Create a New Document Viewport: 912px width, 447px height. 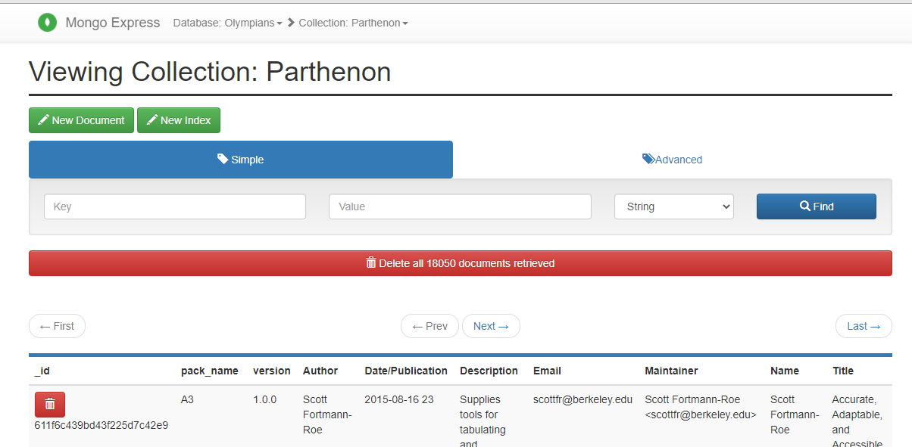[81, 120]
